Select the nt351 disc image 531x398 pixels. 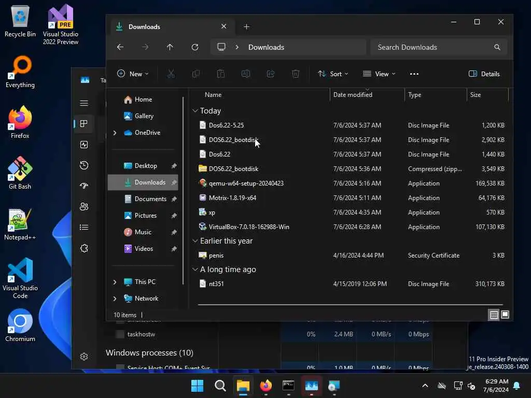216,284
